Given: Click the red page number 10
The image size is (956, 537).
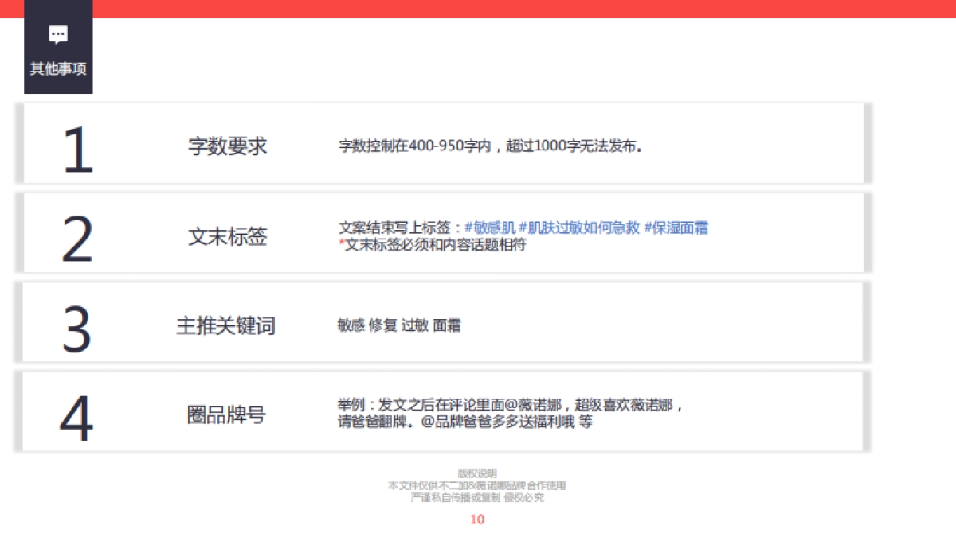Looking at the screenshot, I should 477,519.
